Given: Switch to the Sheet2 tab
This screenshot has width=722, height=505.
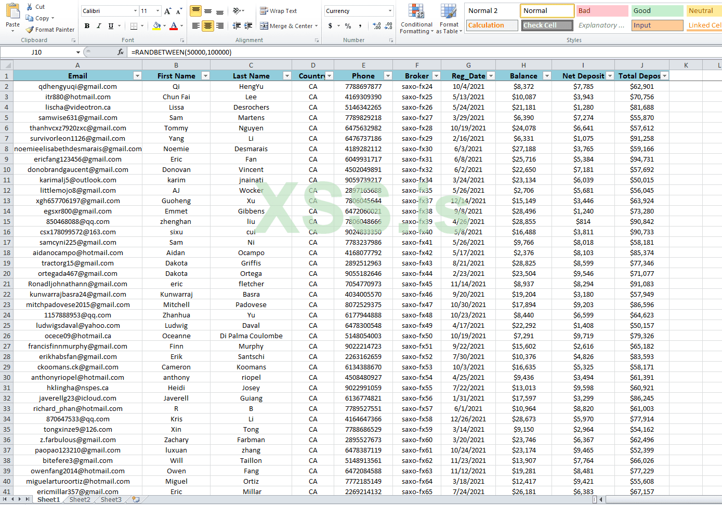Looking at the screenshot, I should point(80,499).
